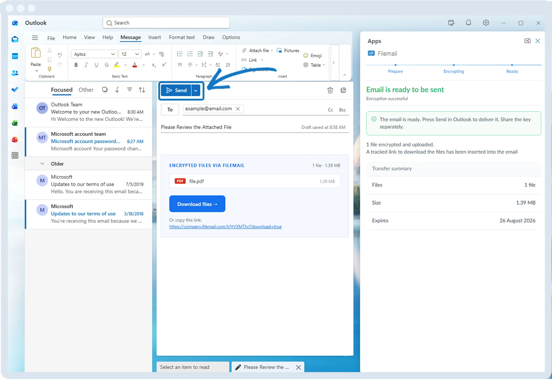This screenshot has width=552, height=379.
Task: Click the select-messages icon beside Other
Action: (105, 90)
